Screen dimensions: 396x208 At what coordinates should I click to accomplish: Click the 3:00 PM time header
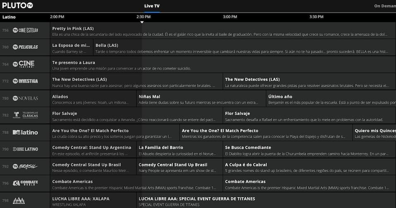click(x=230, y=16)
